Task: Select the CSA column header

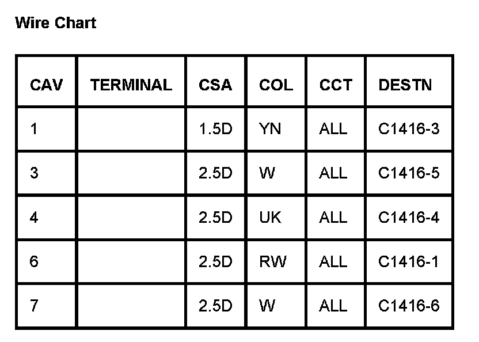Action: pos(215,85)
